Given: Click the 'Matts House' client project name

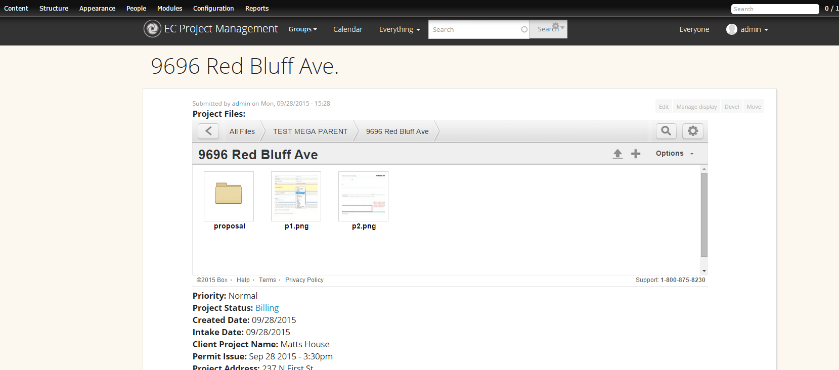Looking at the screenshot, I should pyautogui.click(x=305, y=344).
